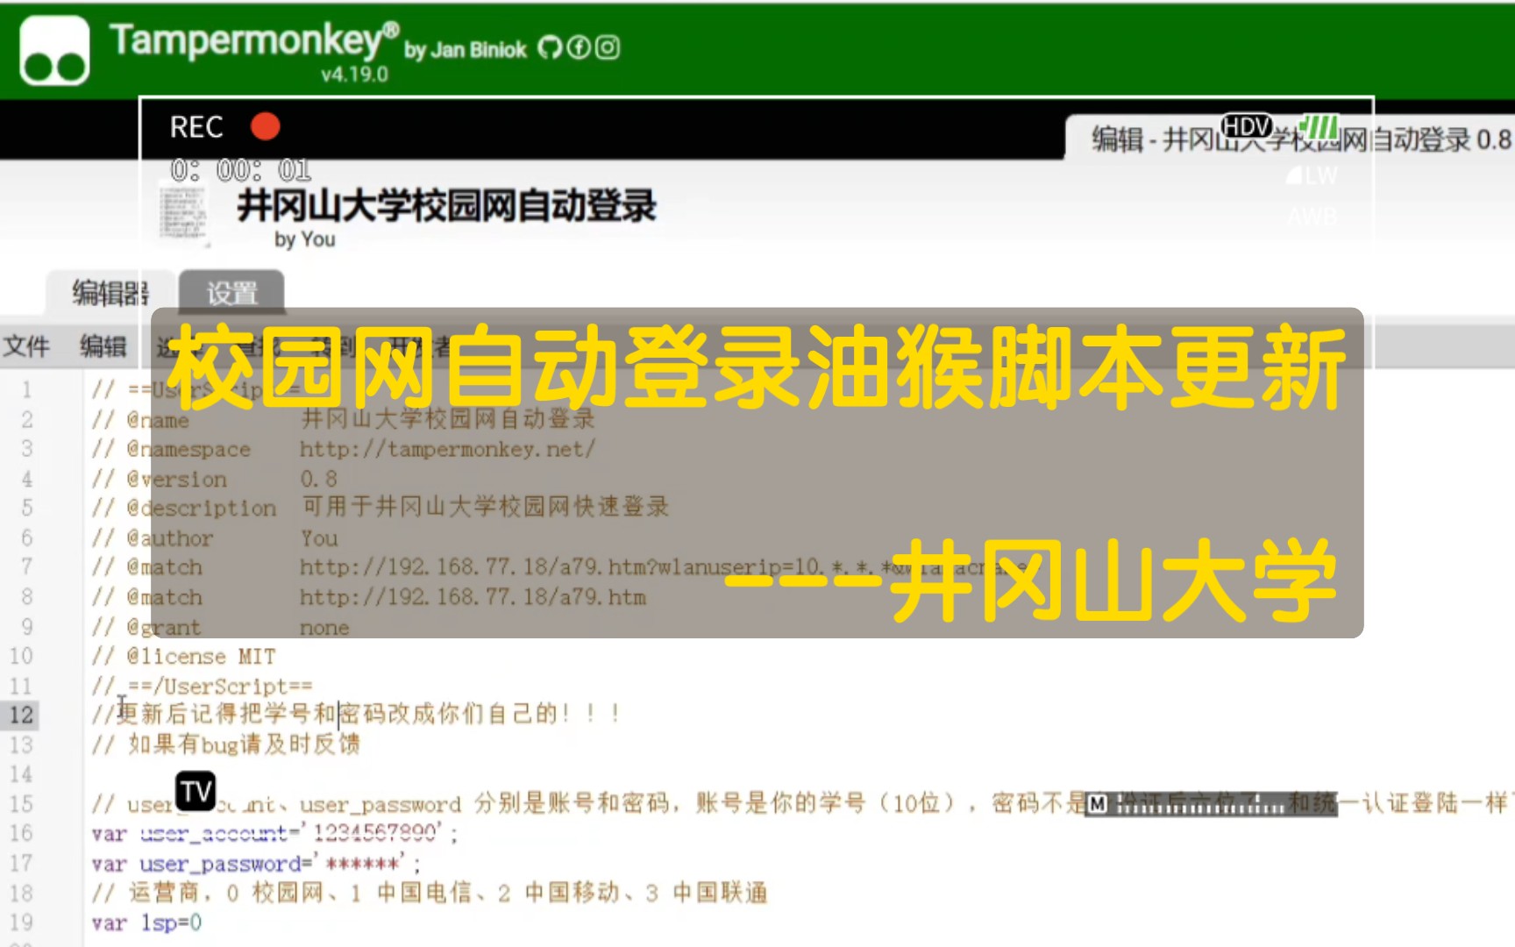Click the 'by You' author label
1515x947 pixels.
pos(304,239)
